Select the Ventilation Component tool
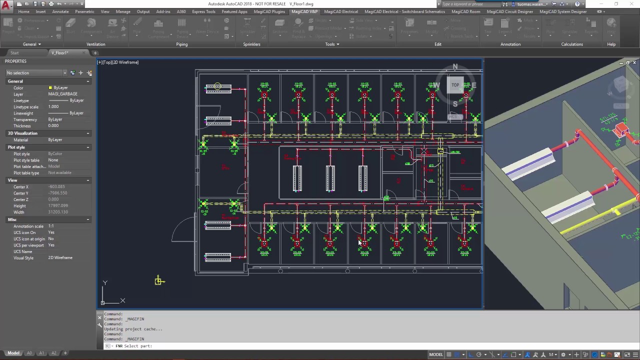Image resolution: width=640 pixels, height=360 pixels. pos(91,26)
